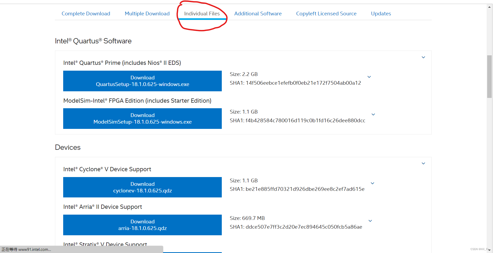The height and width of the screenshot is (253, 493).
Task: Click Quartus SHA1 hash 14f506eebce1efefb0f0eb21e172f7504ab00a12
Action: (x=303, y=83)
